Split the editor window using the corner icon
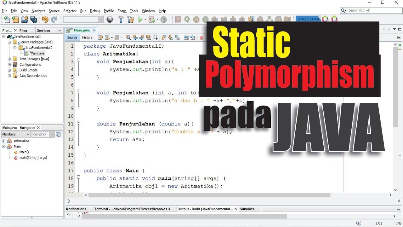The width and height of the screenshot is (403, 227). click(399, 37)
